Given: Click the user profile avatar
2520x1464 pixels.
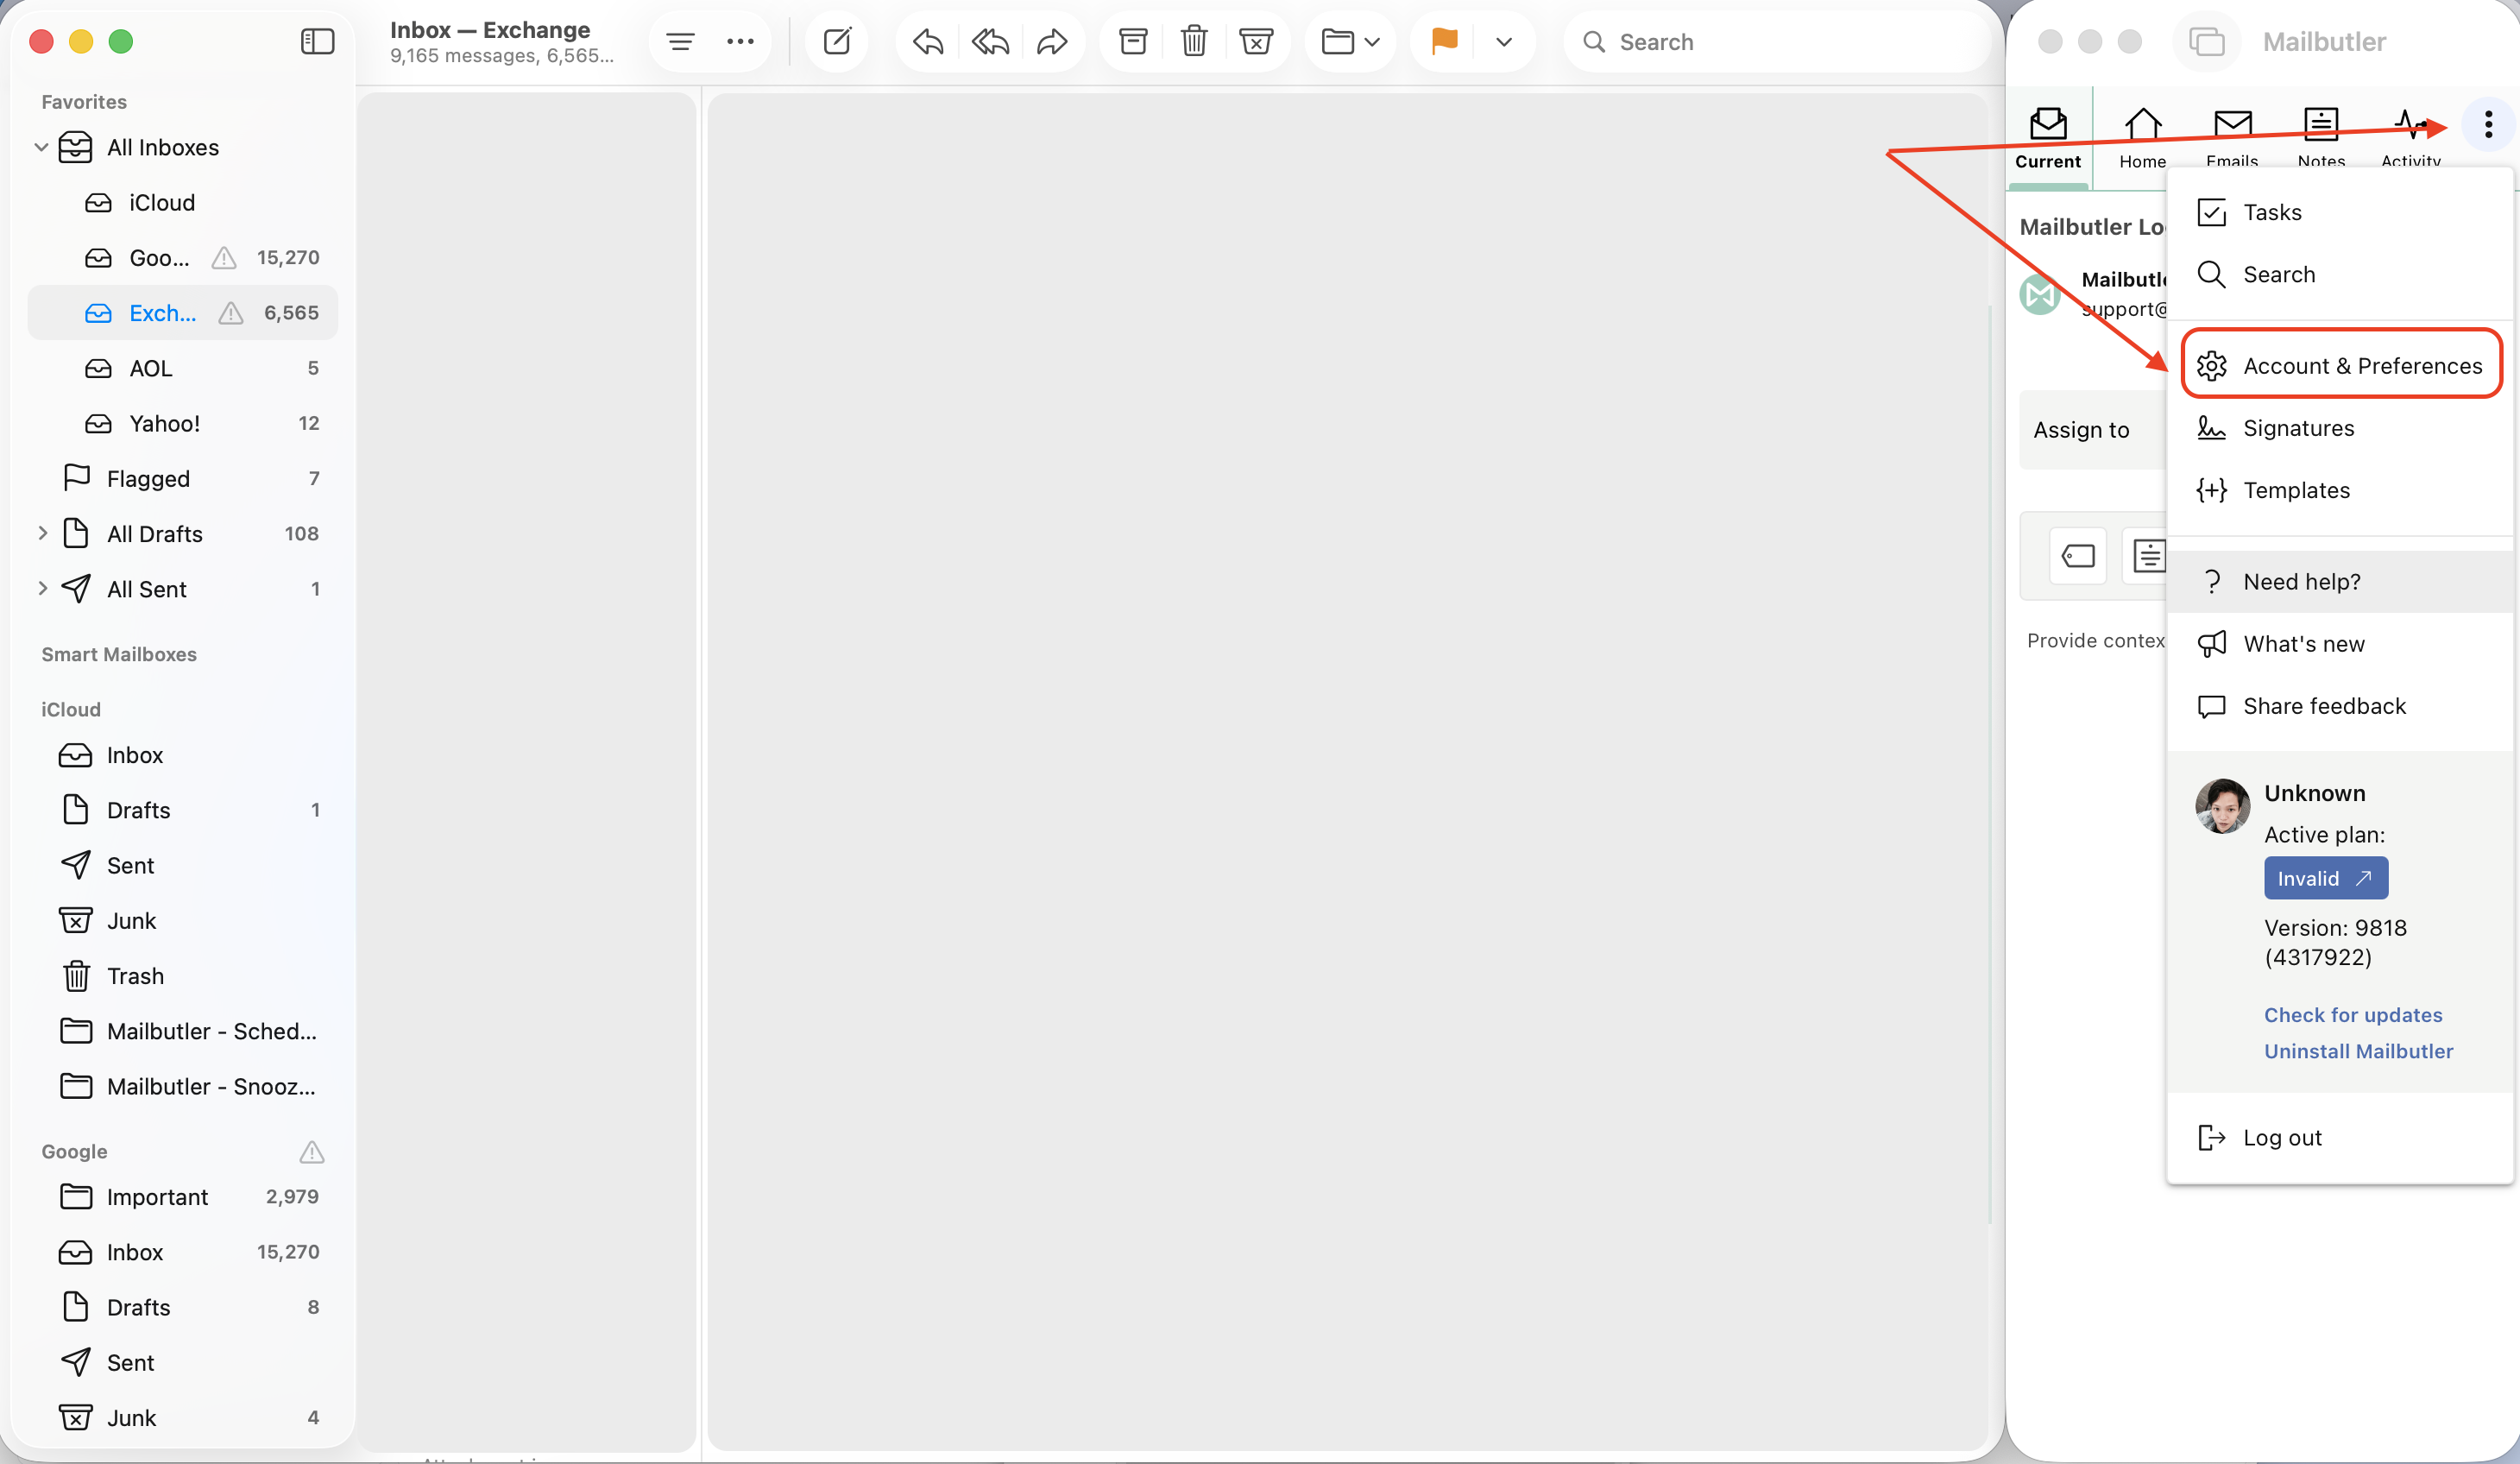Looking at the screenshot, I should point(2222,806).
